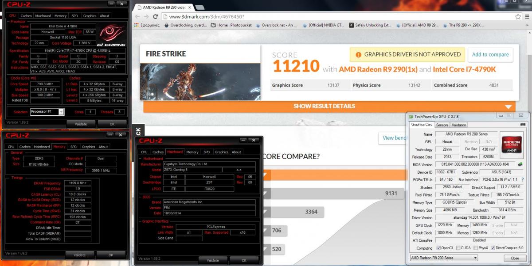Image resolution: width=532 pixels, height=266 pixels.
Task: Open the Validation tab in GPU-Z
Action: (x=459, y=125)
